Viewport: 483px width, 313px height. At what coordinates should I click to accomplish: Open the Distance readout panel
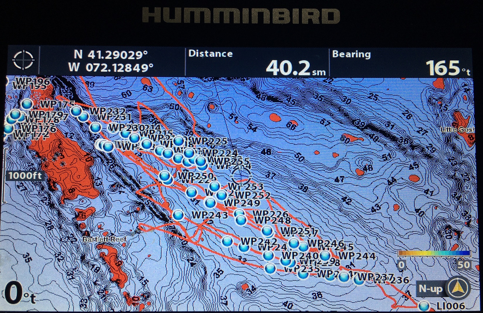tap(257, 62)
